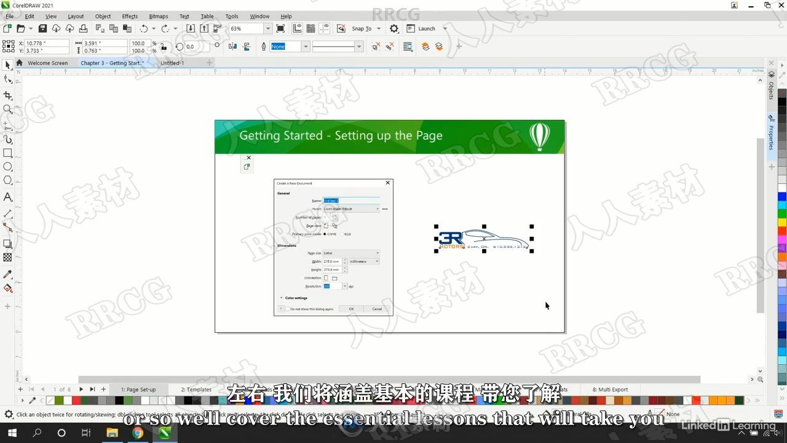Open the '1: Page Set-up' page tab
This screenshot has width=787, height=443.
138,389
